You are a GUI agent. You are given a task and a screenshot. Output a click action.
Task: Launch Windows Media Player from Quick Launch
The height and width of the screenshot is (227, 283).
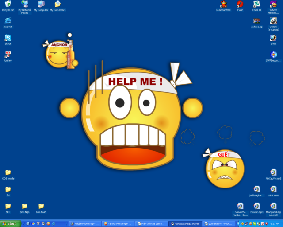coord(43,224)
